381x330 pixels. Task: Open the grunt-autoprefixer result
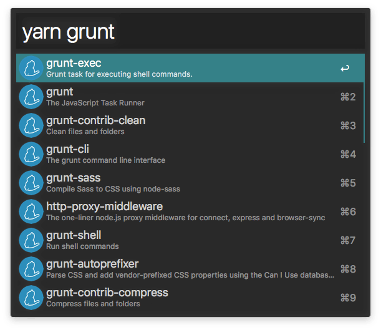tap(190, 269)
